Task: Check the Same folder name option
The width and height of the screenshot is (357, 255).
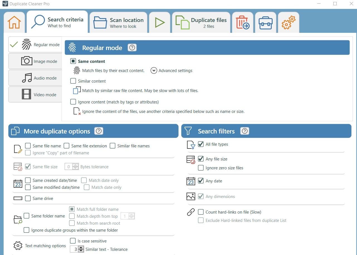Action: pos(26,216)
